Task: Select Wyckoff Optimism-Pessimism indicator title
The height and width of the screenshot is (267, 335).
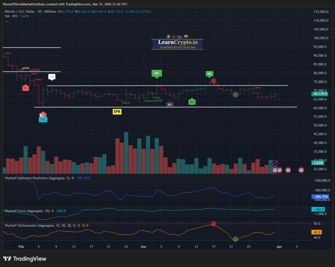Action: (37, 178)
